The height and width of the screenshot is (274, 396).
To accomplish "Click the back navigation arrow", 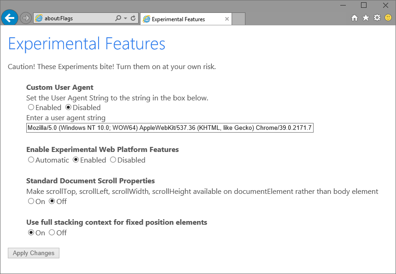I will point(9,17).
